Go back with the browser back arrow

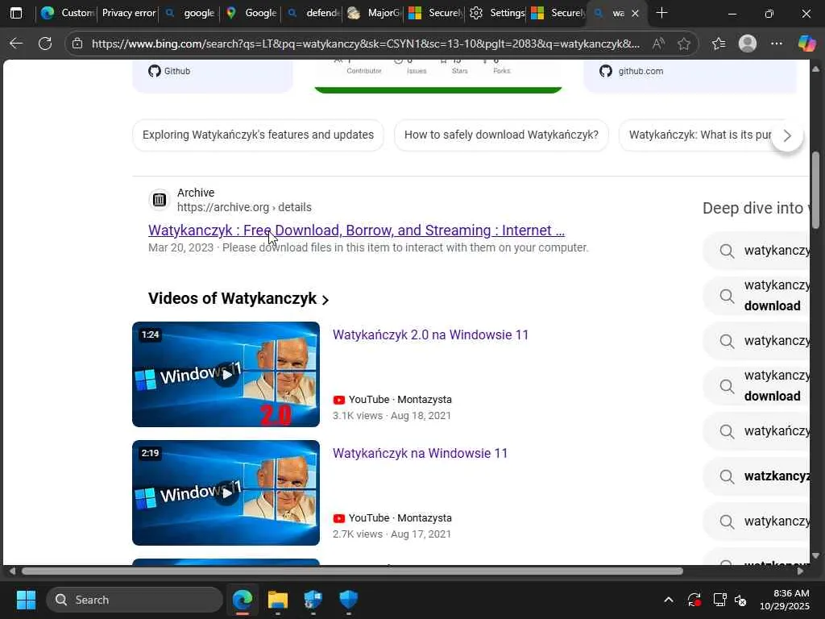click(x=16, y=44)
